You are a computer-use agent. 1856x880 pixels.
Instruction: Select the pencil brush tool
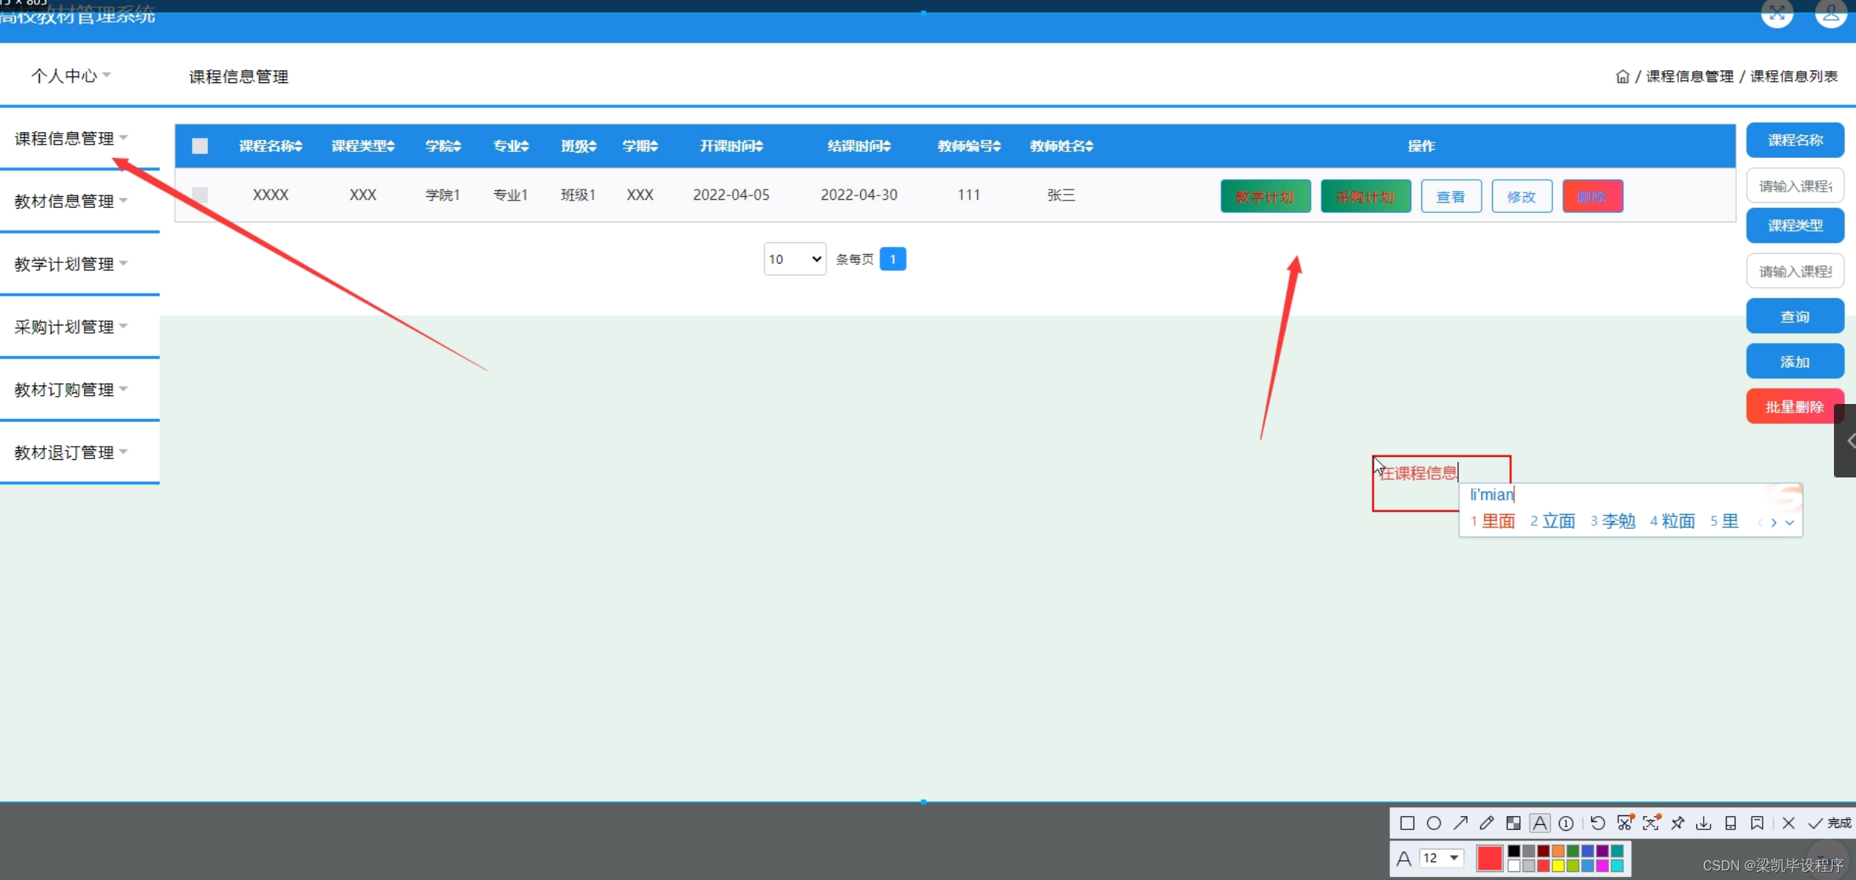point(1486,823)
